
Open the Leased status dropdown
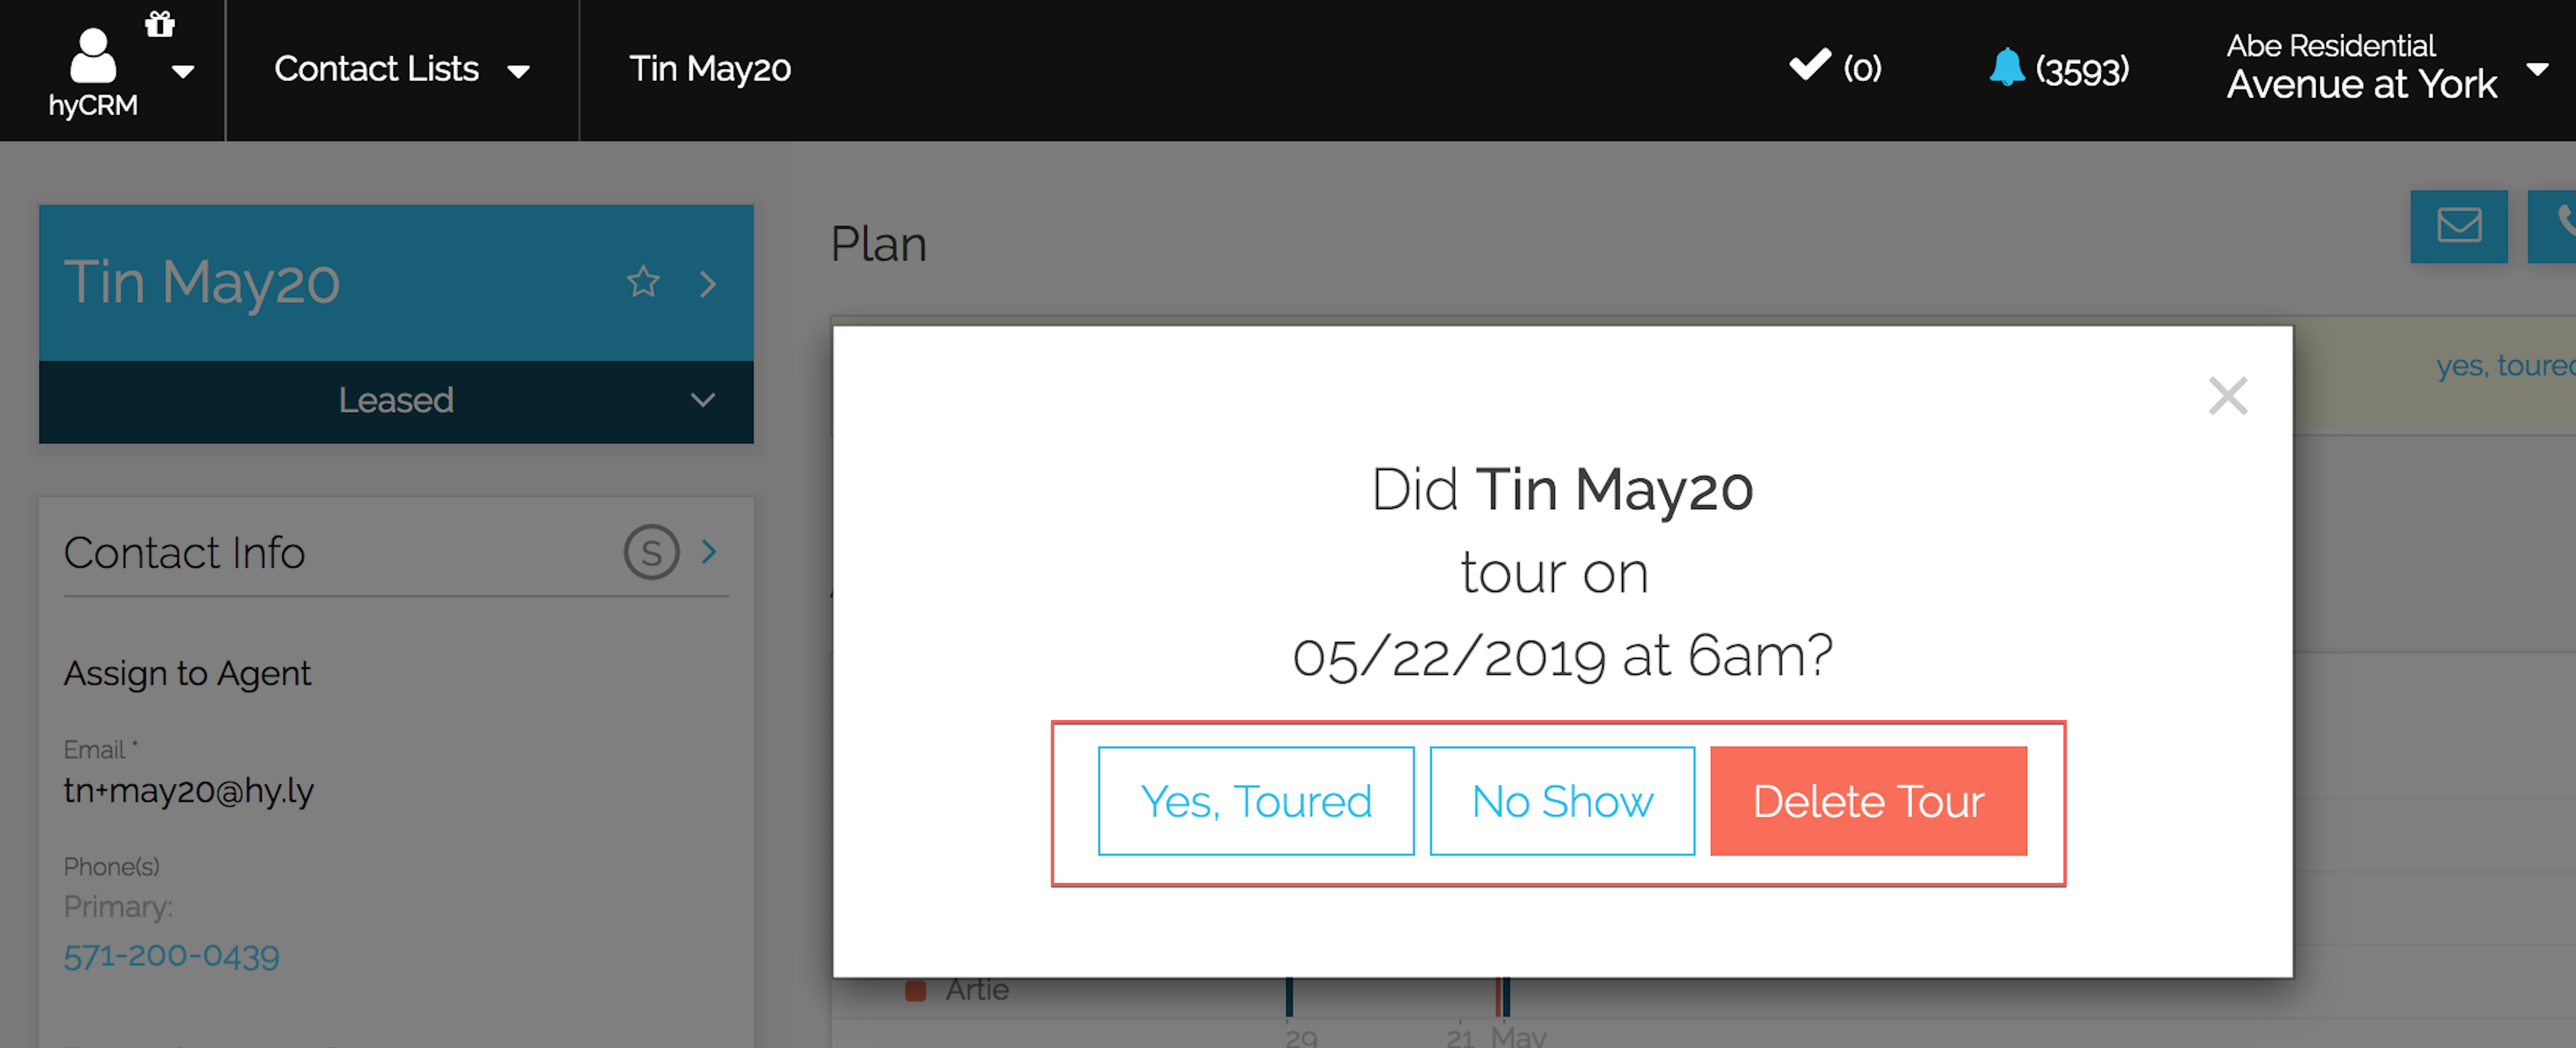pos(396,401)
